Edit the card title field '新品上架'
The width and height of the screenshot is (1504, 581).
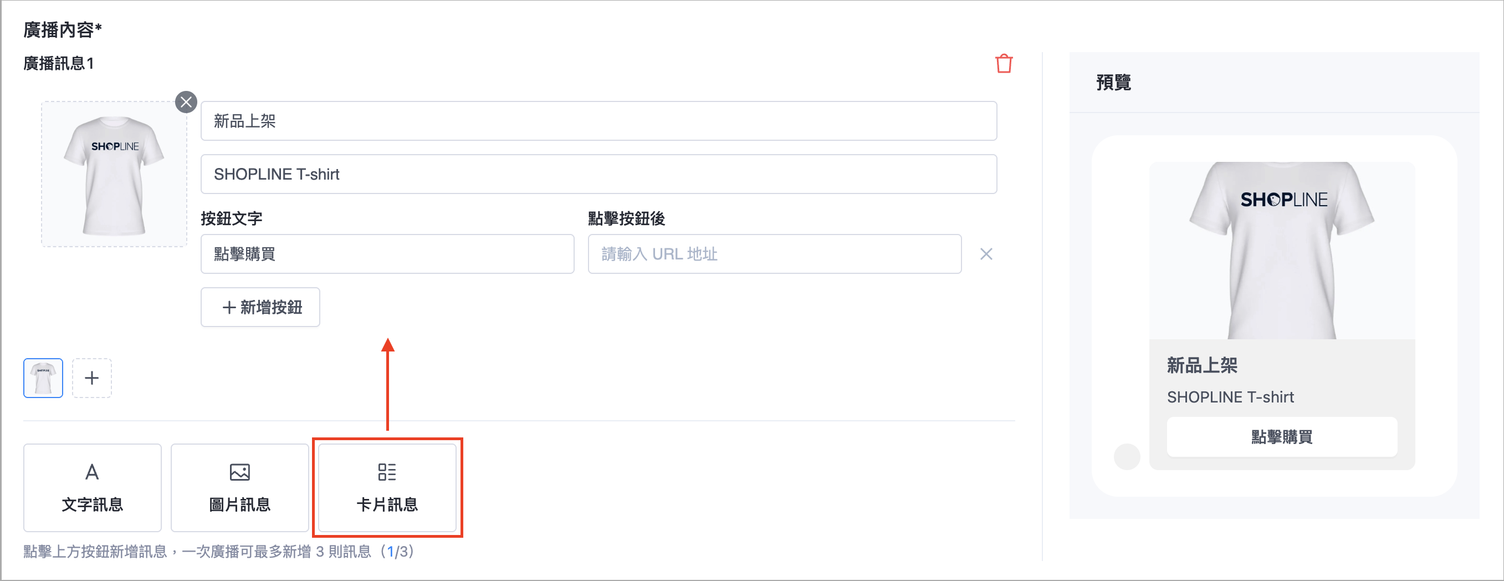coord(598,121)
